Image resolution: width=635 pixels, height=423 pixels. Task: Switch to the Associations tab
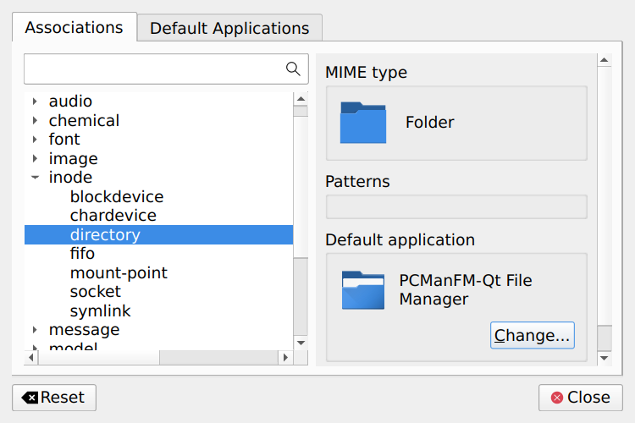pos(75,28)
